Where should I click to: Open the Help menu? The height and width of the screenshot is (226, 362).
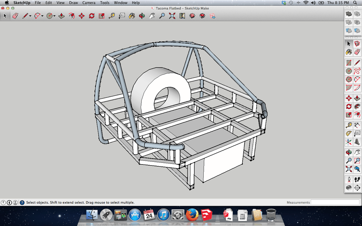(x=136, y=3)
